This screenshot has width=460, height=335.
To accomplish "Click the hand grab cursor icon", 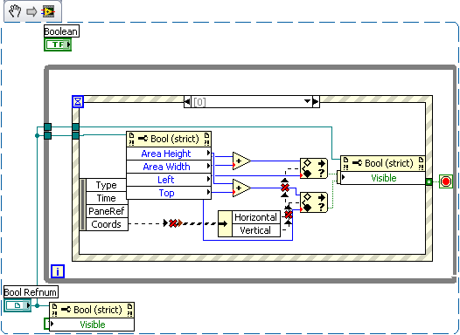I will click(x=14, y=11).
